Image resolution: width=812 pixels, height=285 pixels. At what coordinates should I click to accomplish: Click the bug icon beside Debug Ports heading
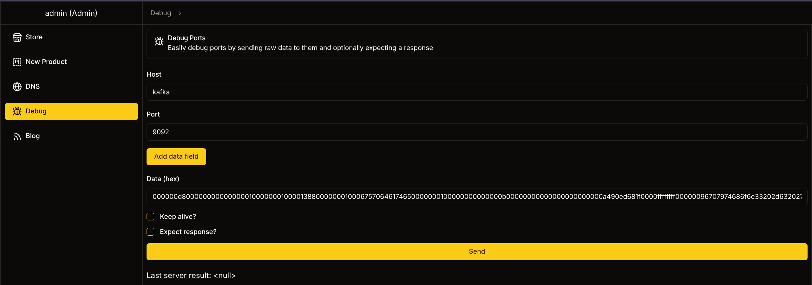pyautogui.click(x=159, y=41)
